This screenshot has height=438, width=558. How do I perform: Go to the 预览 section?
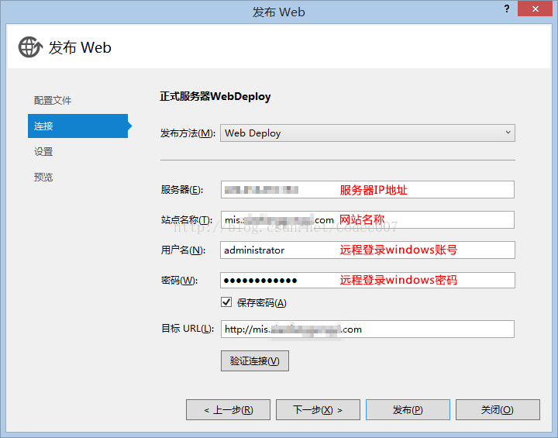point(44,178)
